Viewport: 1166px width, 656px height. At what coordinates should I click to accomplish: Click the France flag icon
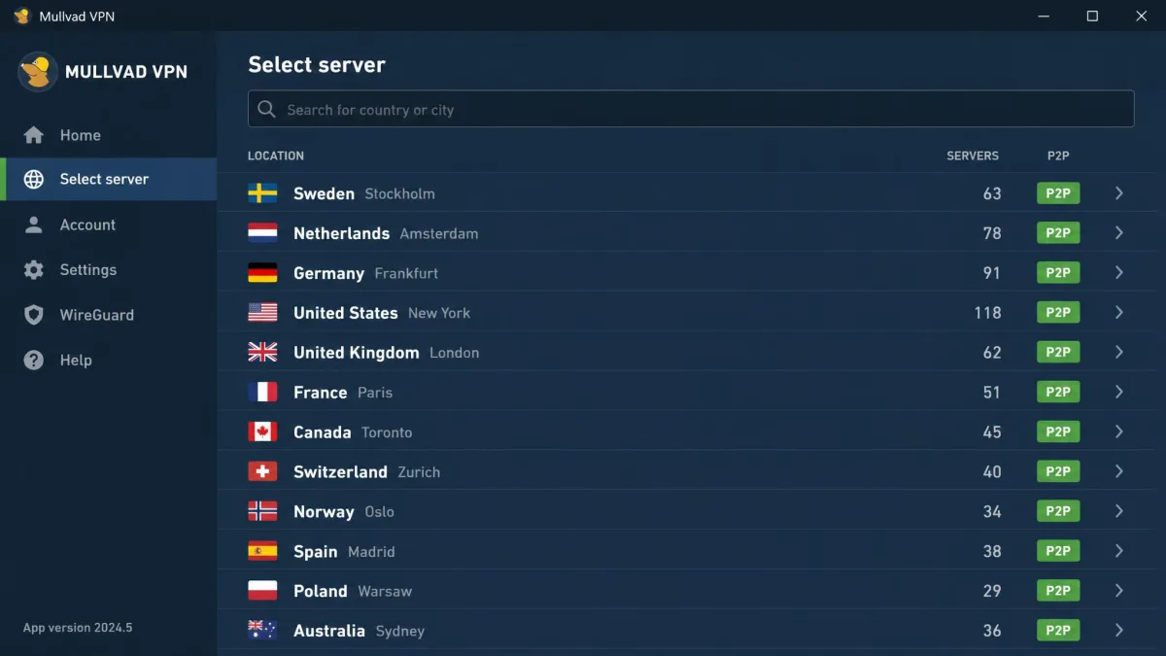[x=262, y=392]
